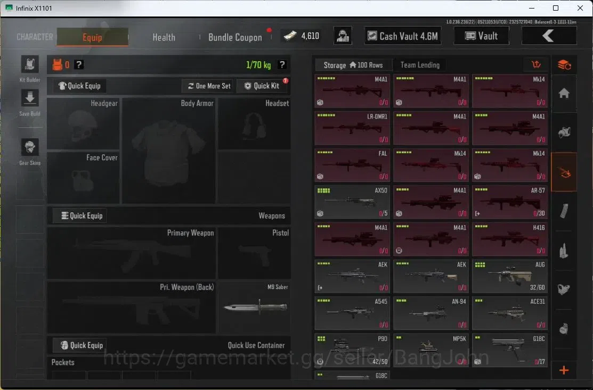The width and height of the screenshot is (593, 390).
Task: Open the Cash Vault 4.6M button
Action: point(403,36)
